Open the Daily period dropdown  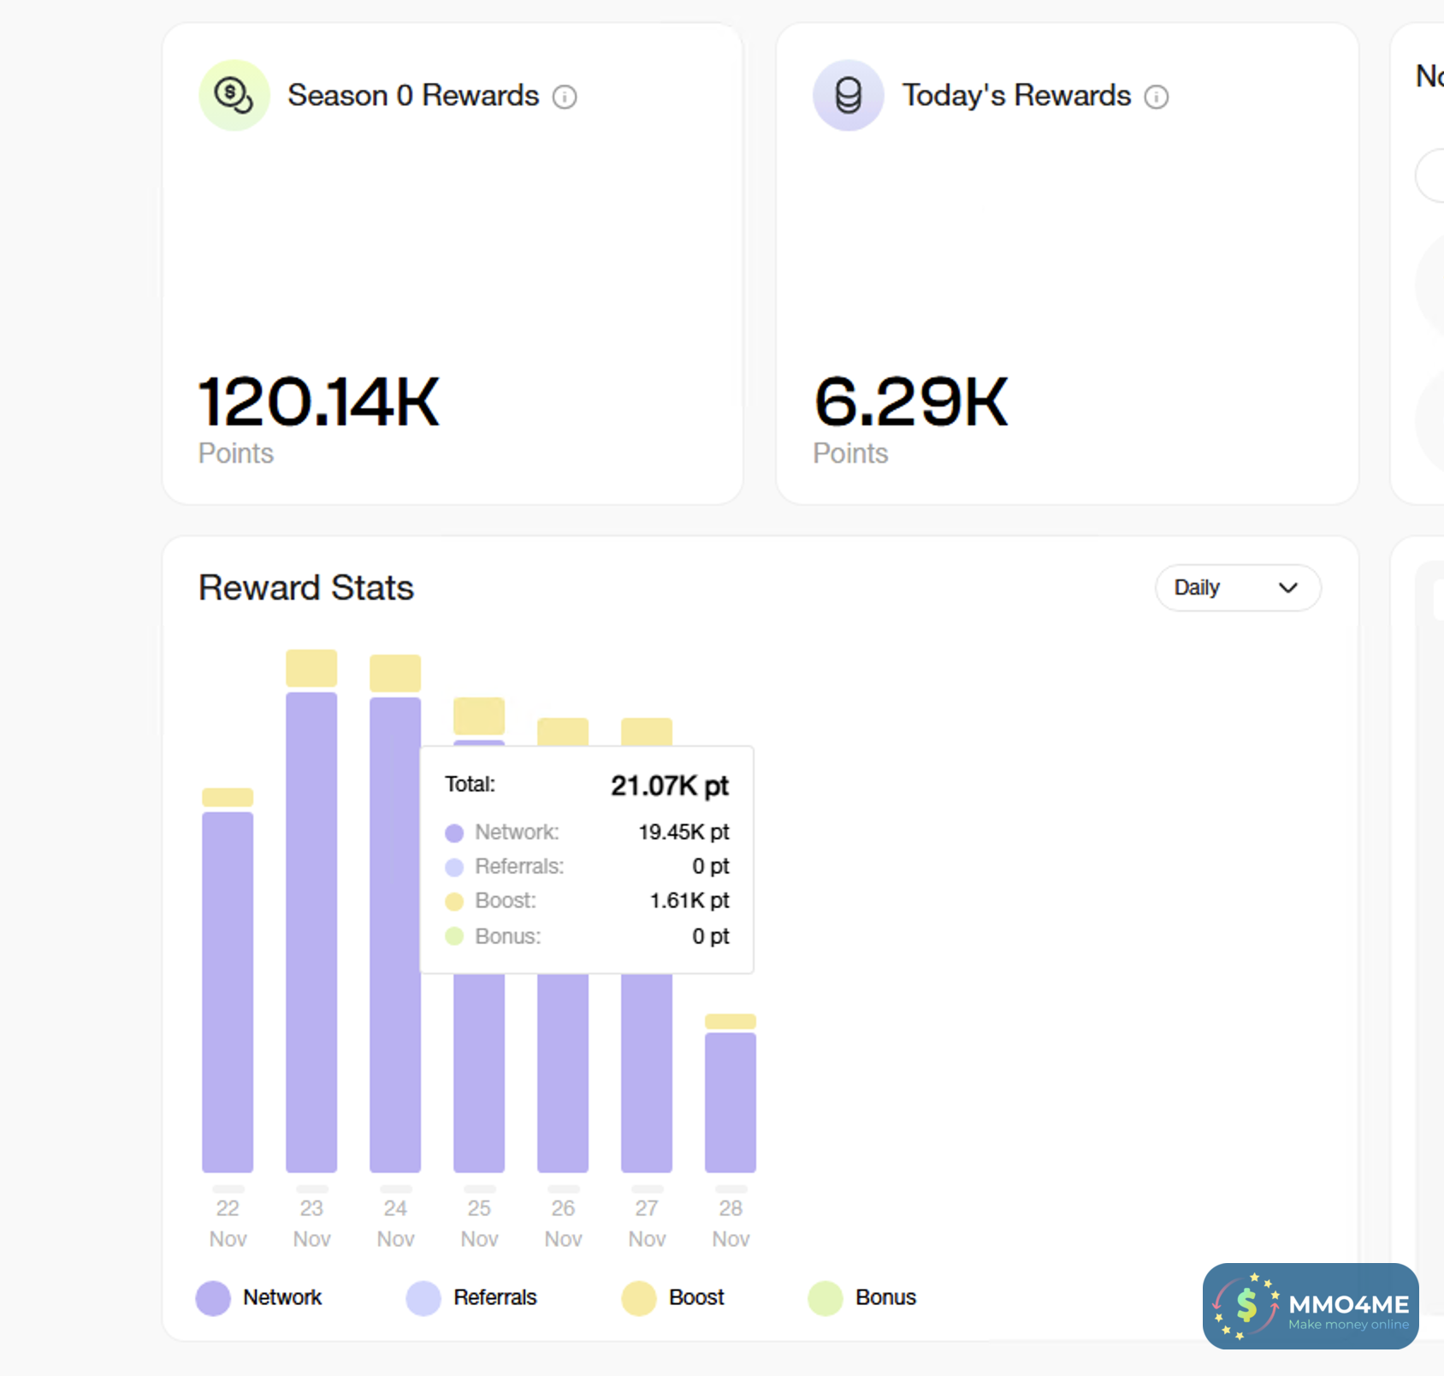(1238, 588)
